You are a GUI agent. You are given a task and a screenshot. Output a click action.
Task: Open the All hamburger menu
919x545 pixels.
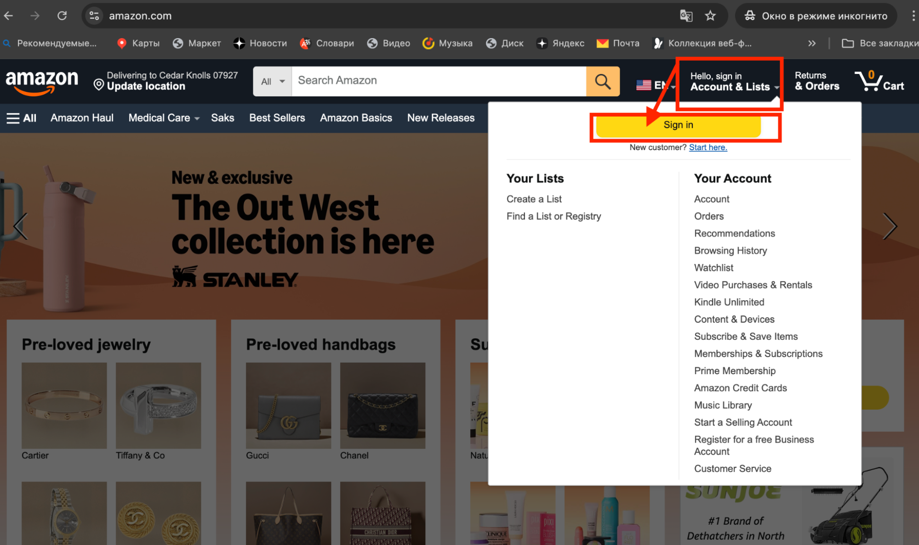coord(21,118)
